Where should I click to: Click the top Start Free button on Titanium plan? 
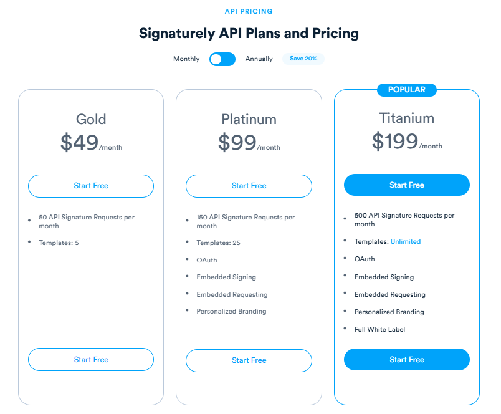406,185
